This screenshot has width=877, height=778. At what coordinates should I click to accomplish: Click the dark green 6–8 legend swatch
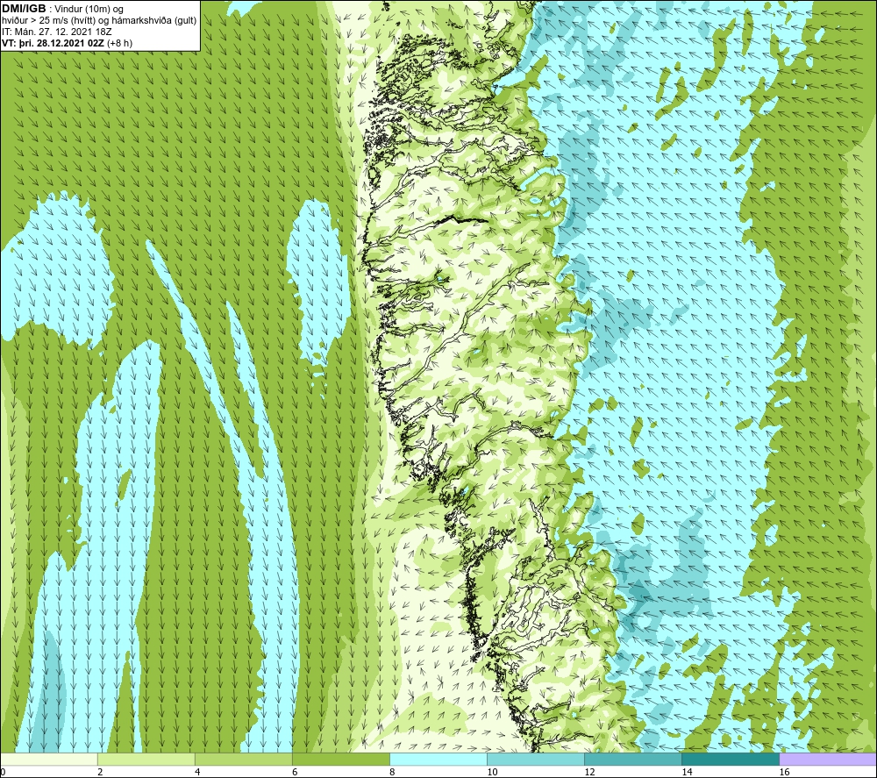340,760
